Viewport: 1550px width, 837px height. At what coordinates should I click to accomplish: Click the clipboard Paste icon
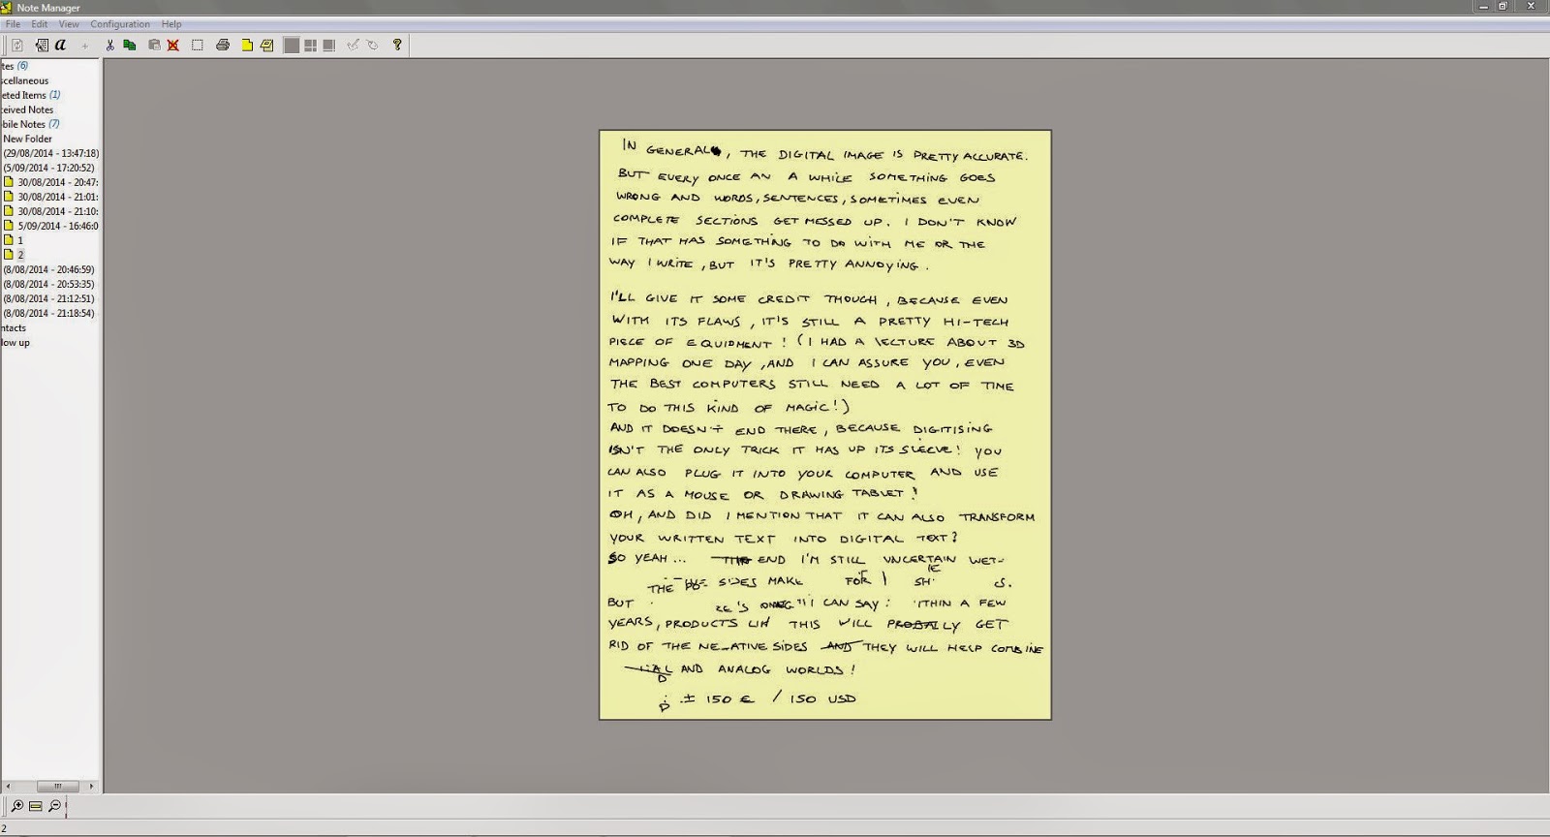click(x=154, y=45)
